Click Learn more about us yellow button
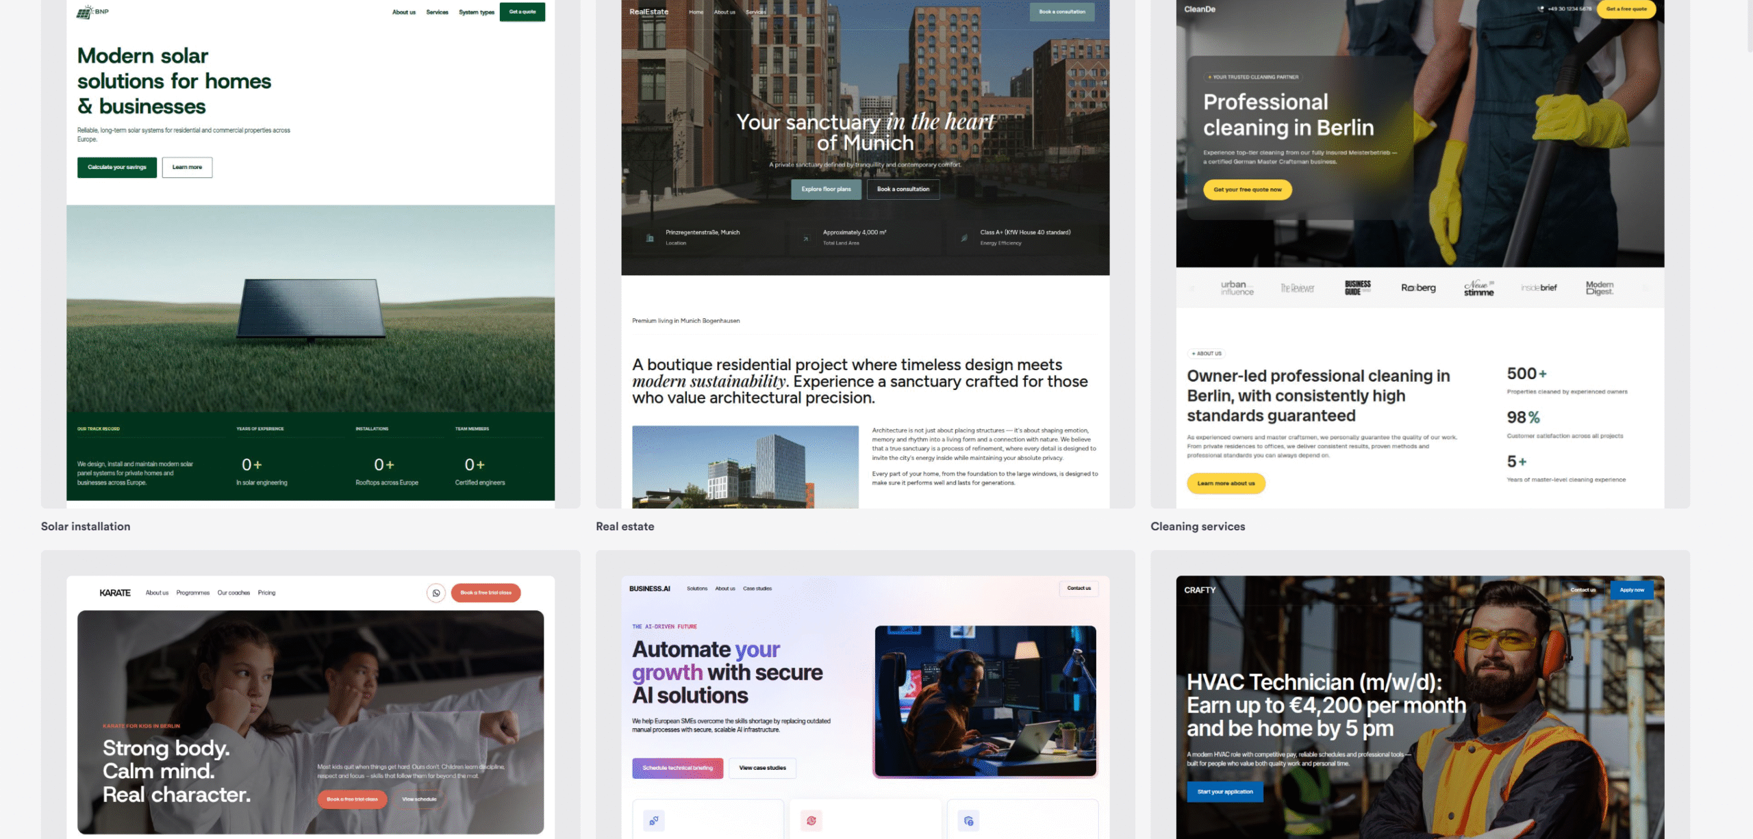 coord(1226,483)
